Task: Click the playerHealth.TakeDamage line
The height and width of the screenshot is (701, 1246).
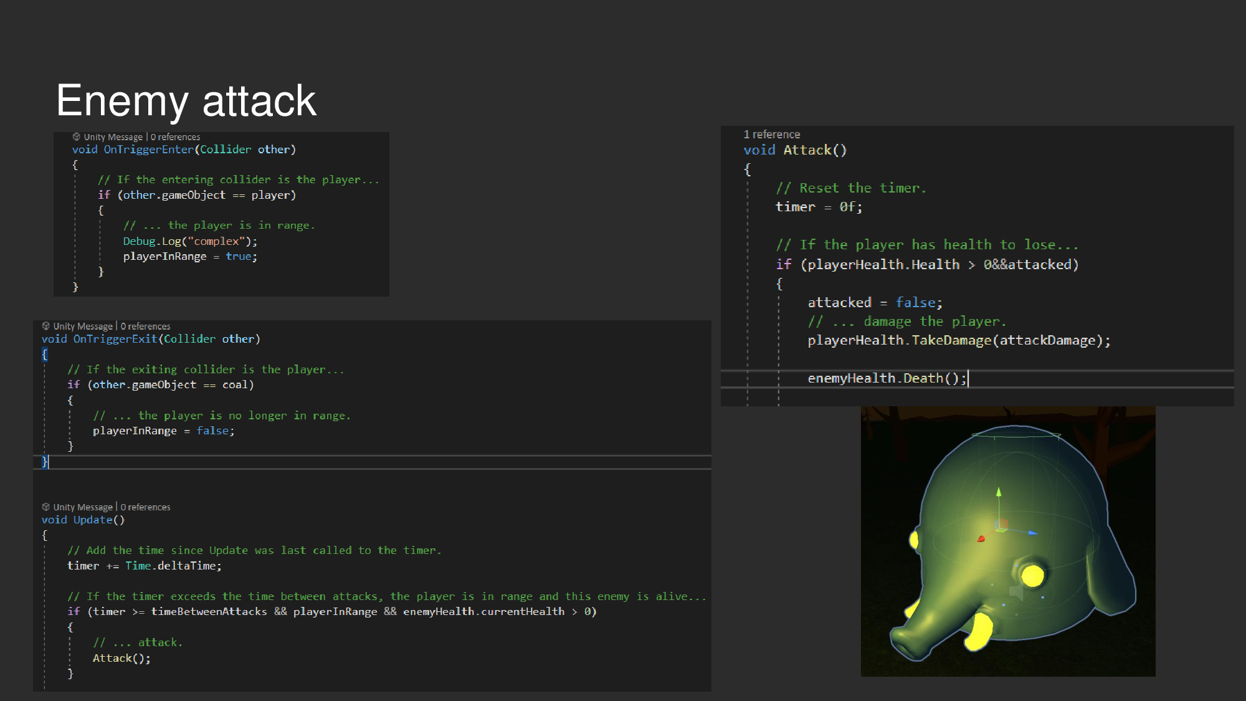Action: coord(959,340)
